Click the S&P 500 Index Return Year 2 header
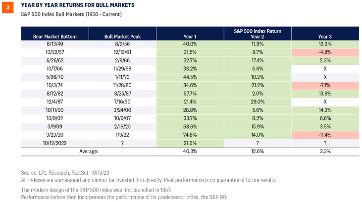The height and width of the screenshot is (202, 362). click(x=257, y=34)
